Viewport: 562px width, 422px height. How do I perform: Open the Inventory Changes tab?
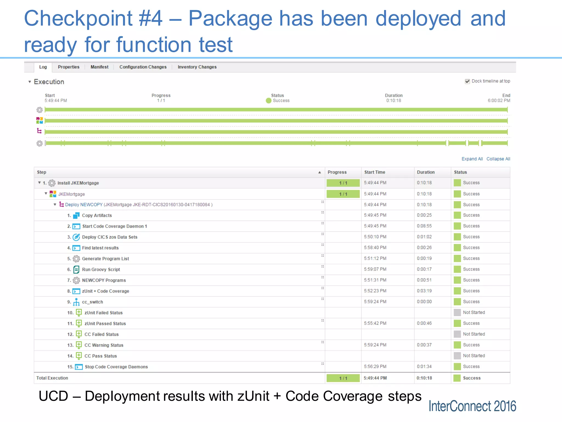[x=197, y=67]
